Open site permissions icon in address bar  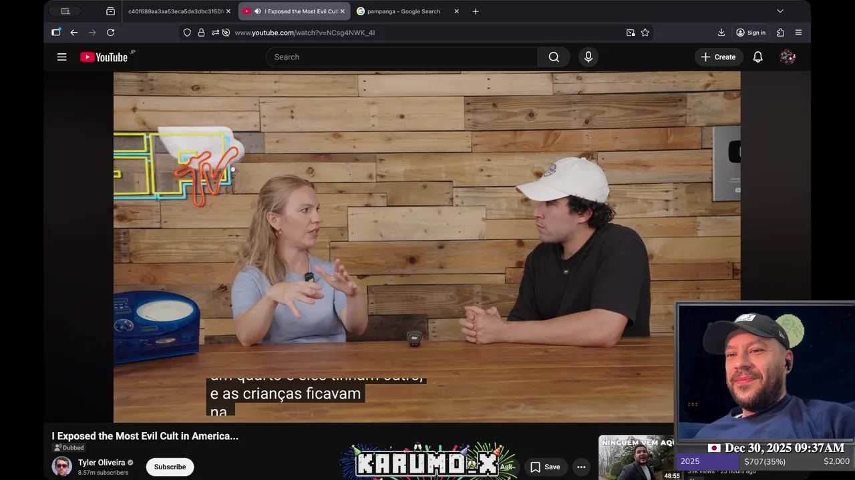214,33
